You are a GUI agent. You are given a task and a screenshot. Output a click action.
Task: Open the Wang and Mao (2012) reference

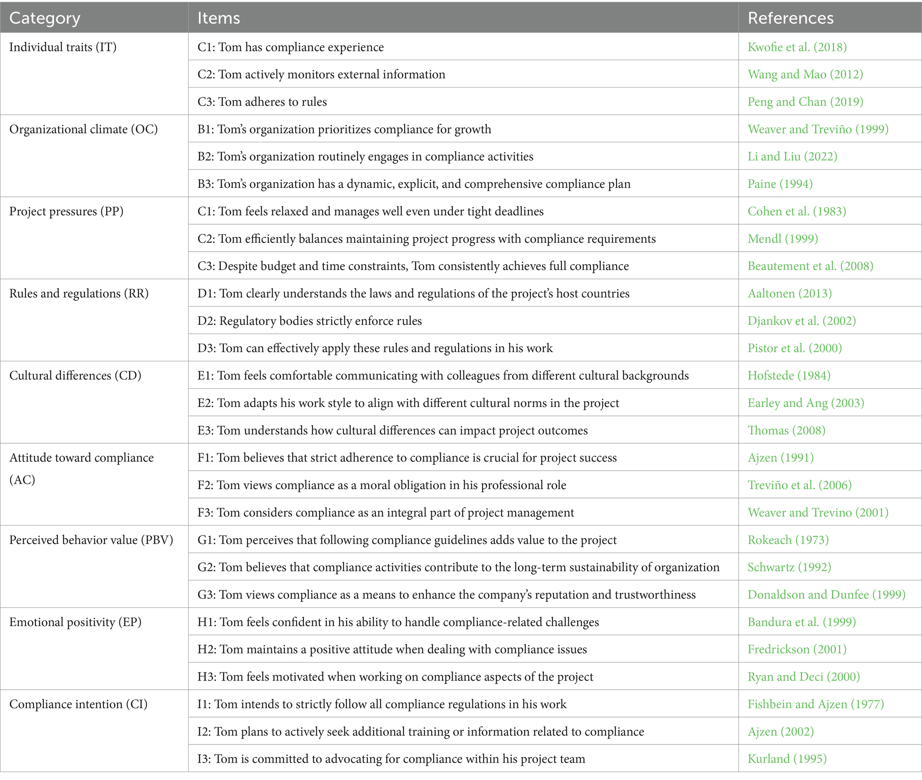805,74
